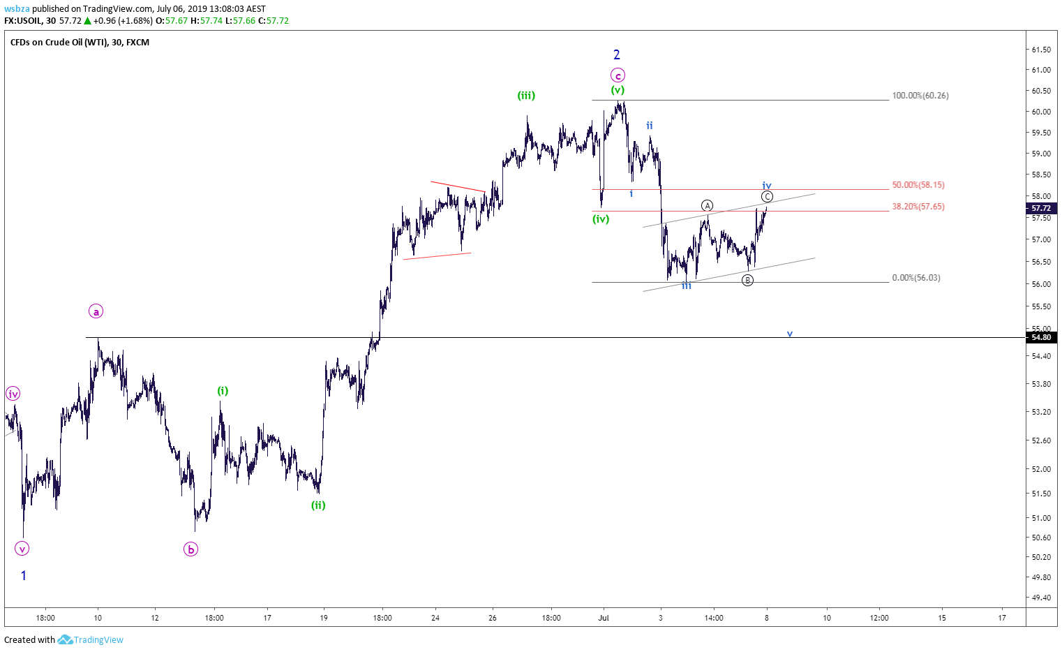Image resolution: width=1062 pixels, height=652 pixels.
Task: Select the magenta circled 'b' wave label
Action: [x=190, y=549]
